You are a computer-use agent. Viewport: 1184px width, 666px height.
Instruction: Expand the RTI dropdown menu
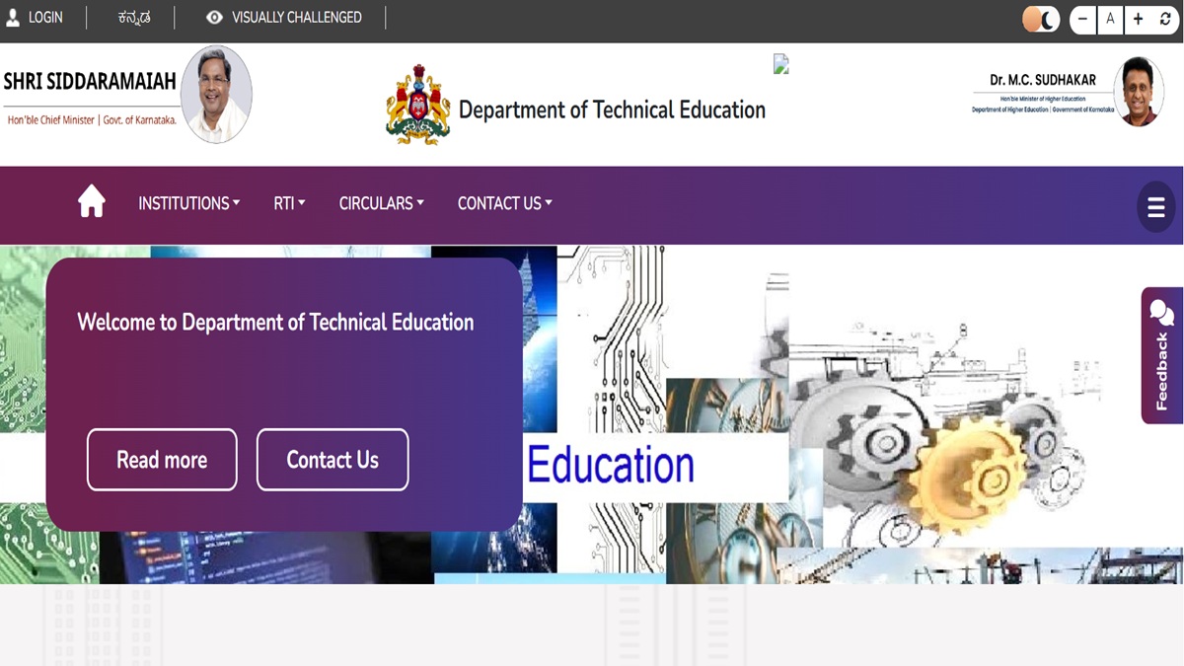[x=289, y=203]
